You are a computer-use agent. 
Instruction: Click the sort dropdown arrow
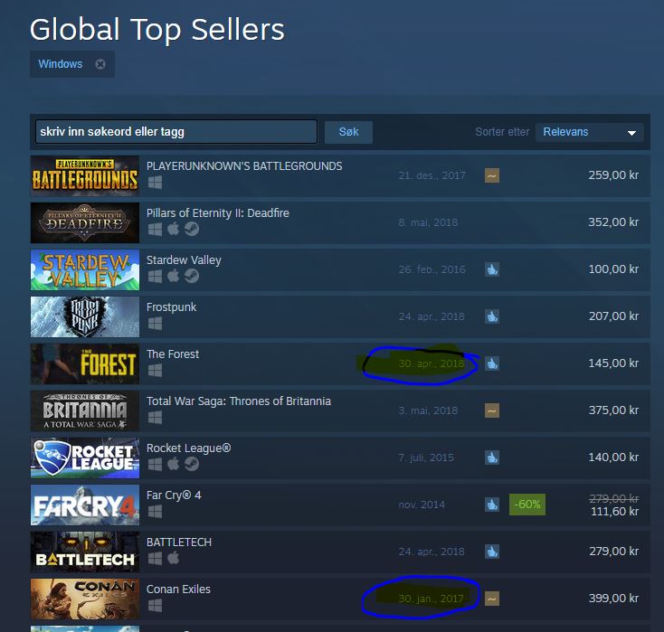(631, 133)
